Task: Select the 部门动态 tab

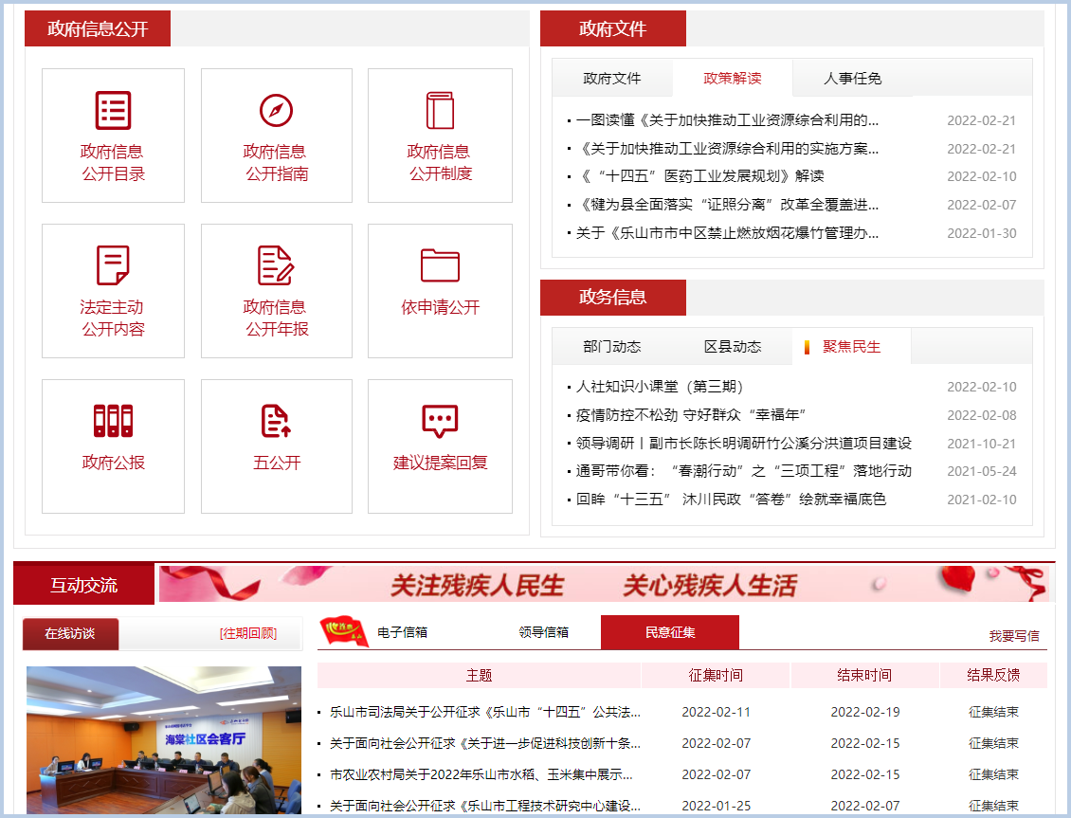Action: coord(611,347)
